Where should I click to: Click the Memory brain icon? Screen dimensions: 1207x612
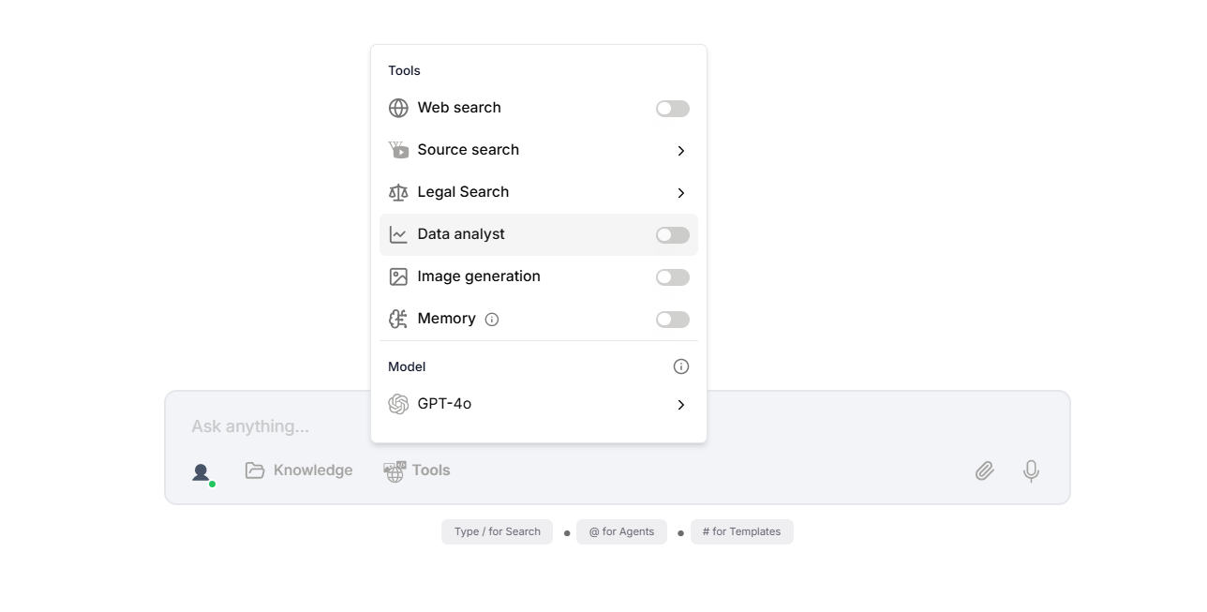click(398, 319)
